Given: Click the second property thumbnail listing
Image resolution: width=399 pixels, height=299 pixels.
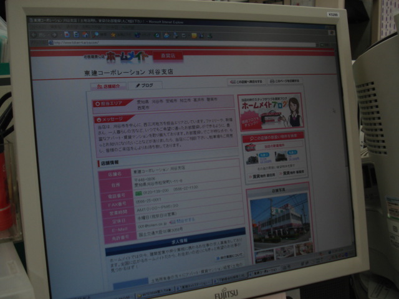Looking at the screenshot, I should pyautogui.click(x=287, y=156).
